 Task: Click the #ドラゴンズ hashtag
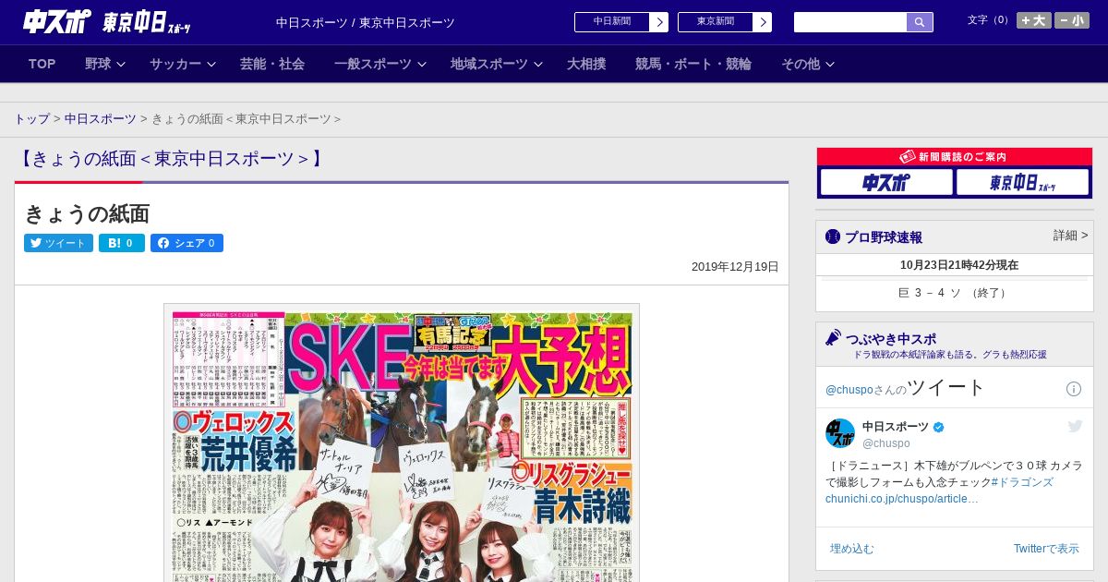point(1022,482)
